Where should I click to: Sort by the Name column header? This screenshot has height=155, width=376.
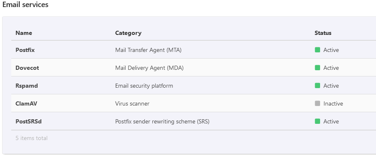click(x=24, y=33)
